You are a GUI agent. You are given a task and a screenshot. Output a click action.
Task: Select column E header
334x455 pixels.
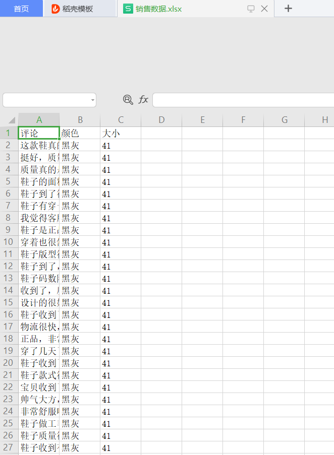[x=202, y=119]
